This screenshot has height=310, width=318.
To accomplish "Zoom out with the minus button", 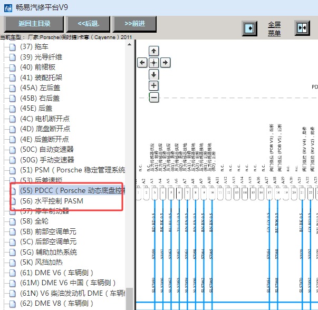I will coord(154,98).
